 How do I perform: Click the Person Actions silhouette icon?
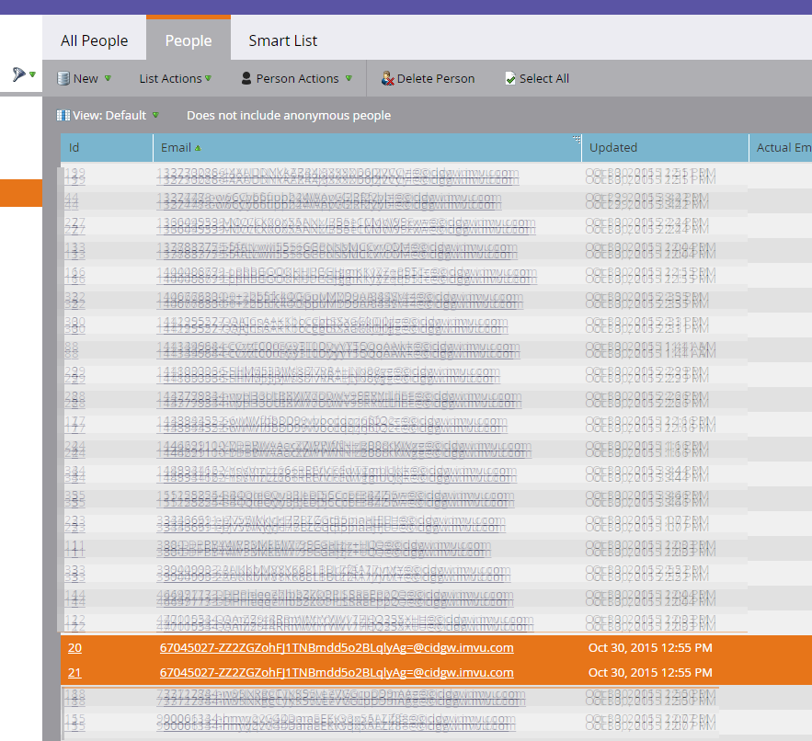point(246,79)
